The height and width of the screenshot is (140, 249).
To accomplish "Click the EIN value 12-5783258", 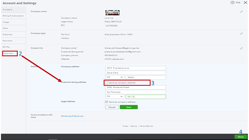I will point(111,26).
